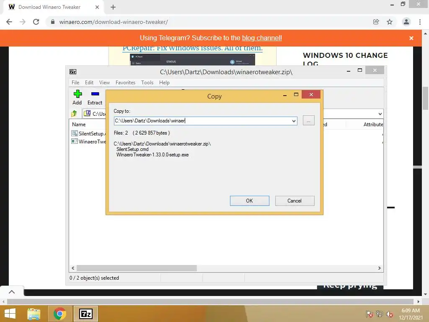Open the Tools menu in 7-Zip
The image size is (429, 322).
[147, 83]
